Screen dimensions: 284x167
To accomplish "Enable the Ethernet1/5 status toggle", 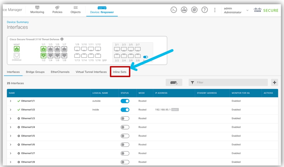I will [125, 136].
